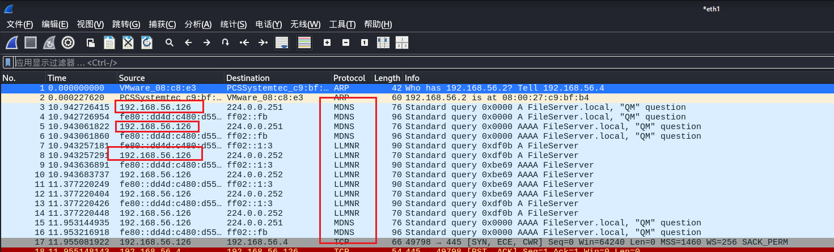Toggle auto-scroll during live capture
Screen dimensions: 834x252
pyautogui.click(x=282, y=42)
